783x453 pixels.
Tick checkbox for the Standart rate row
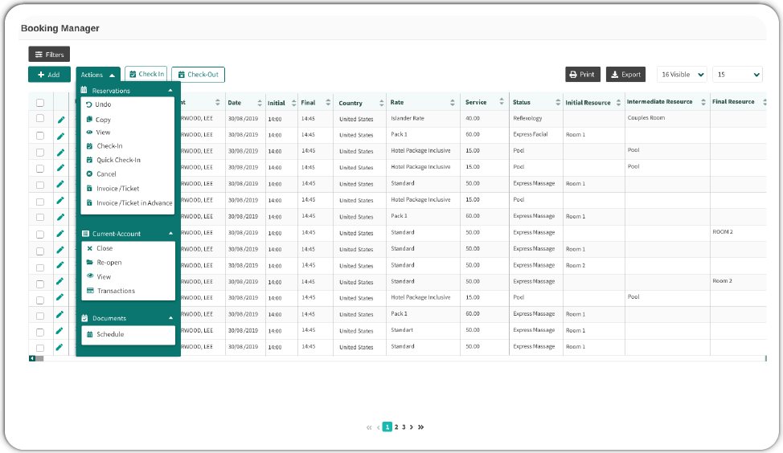tap(40, 332)
